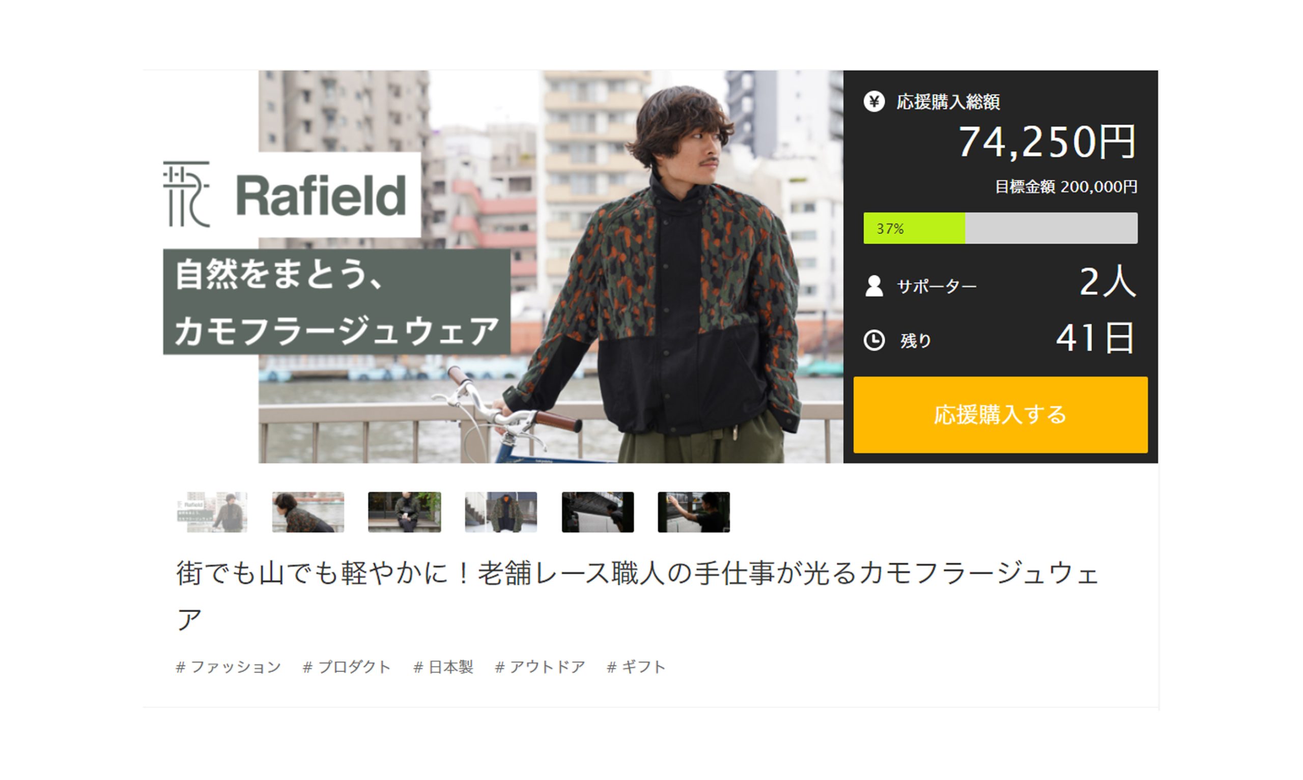Open the #ギフト tag

637,667
